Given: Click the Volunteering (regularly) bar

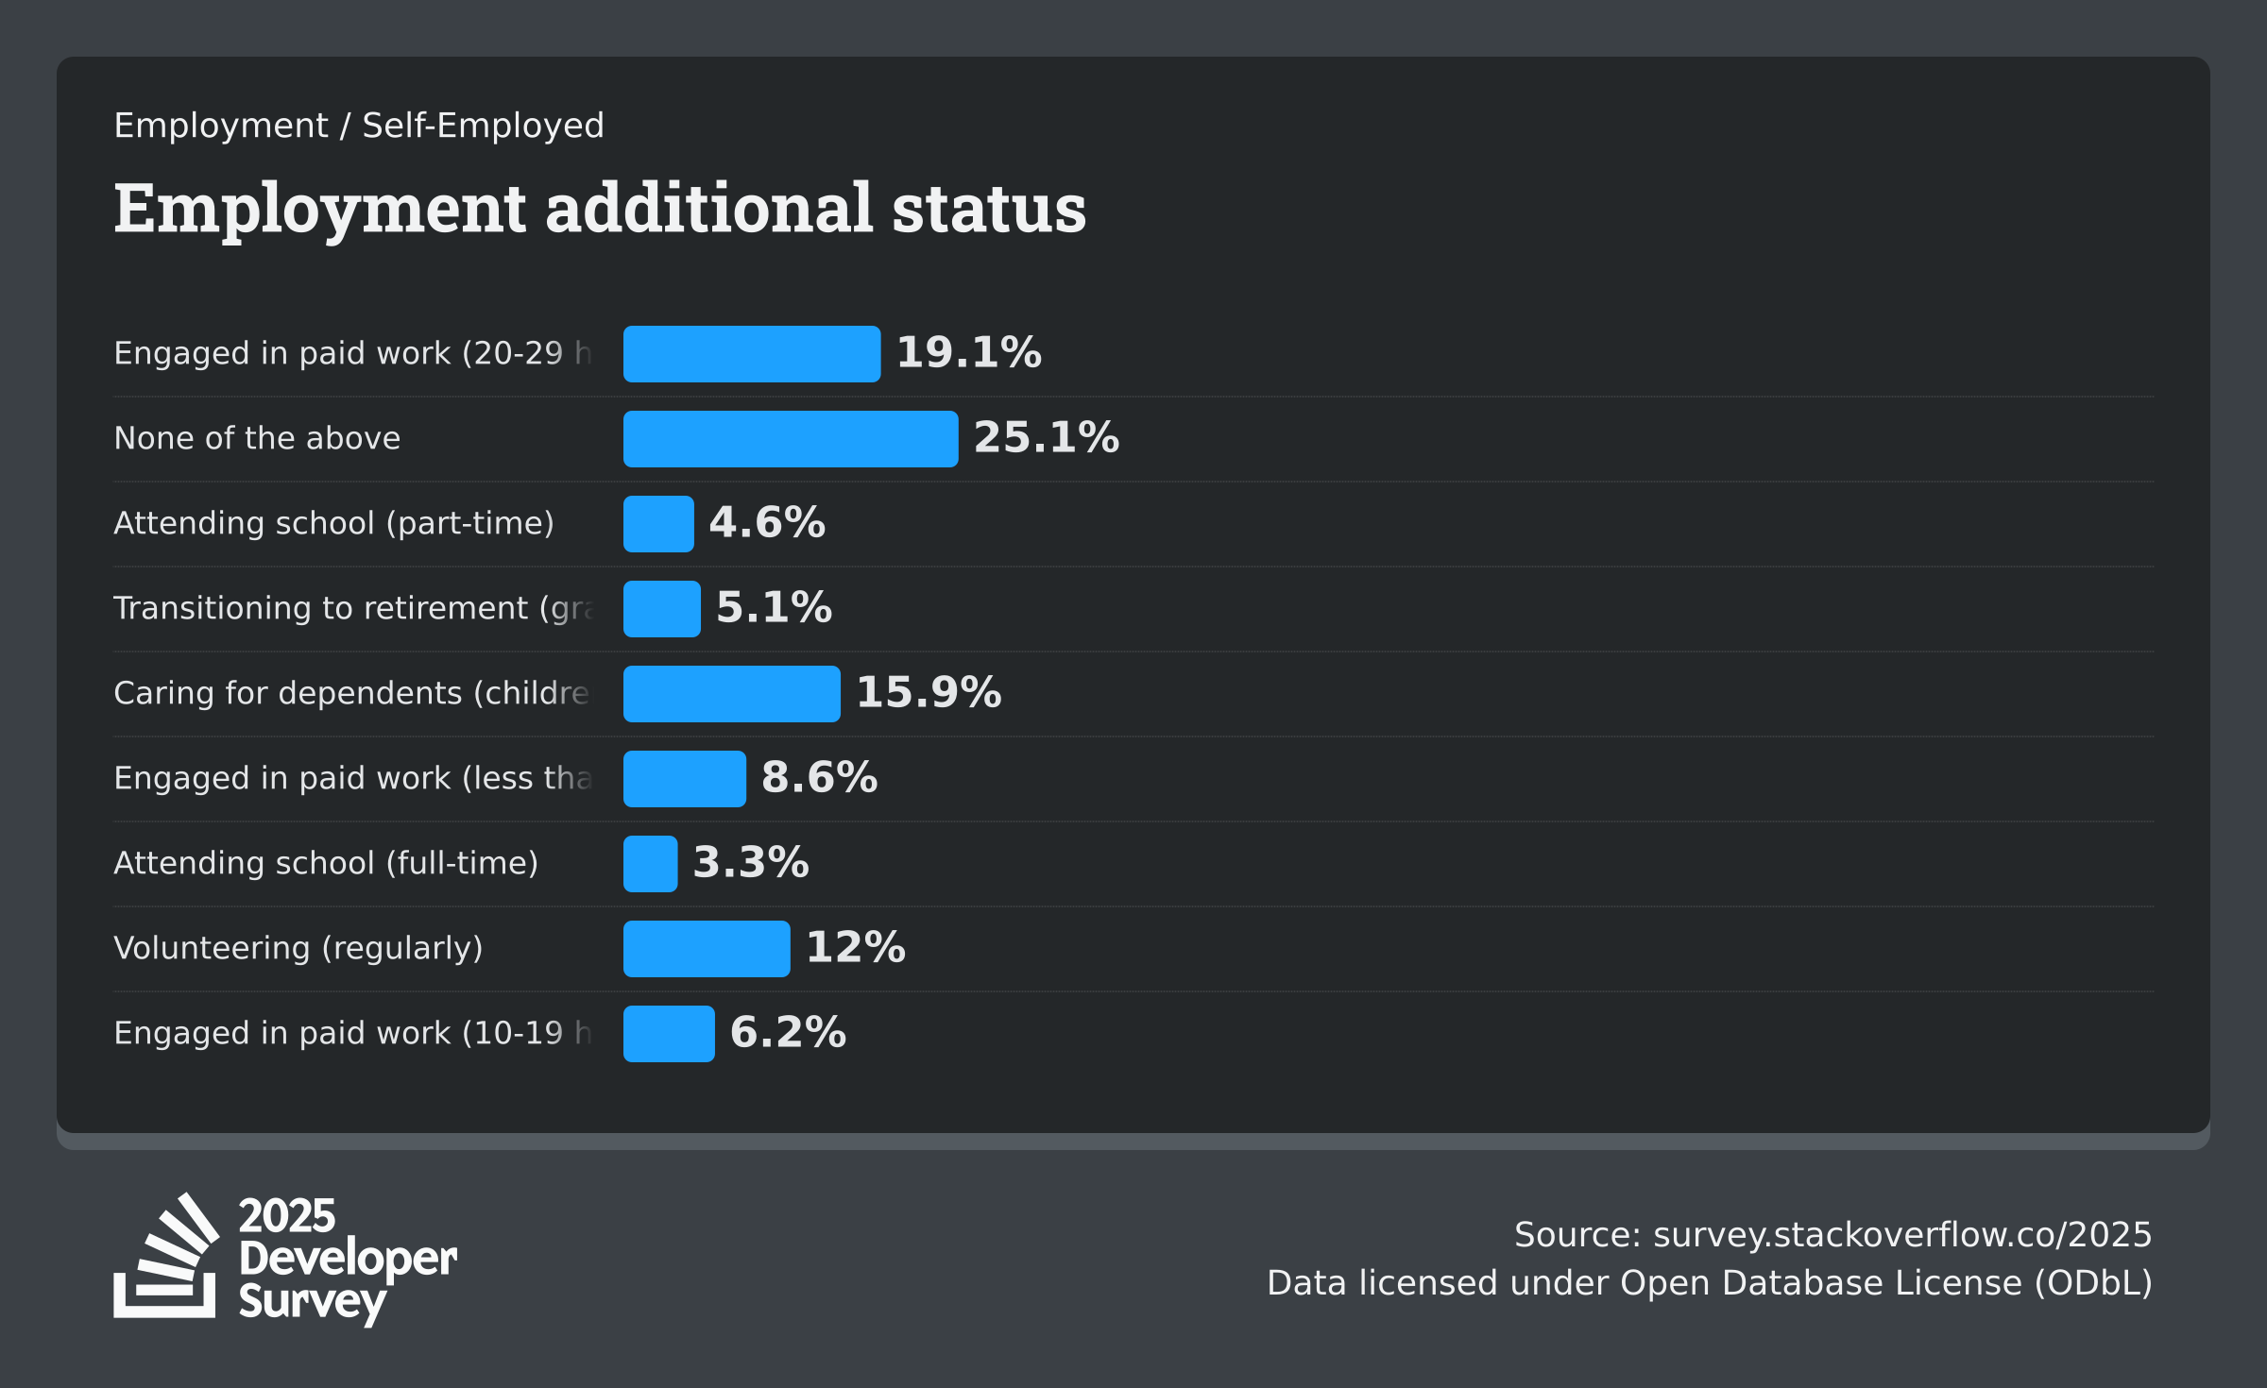Looking at the screenshot, I should 707,949.
